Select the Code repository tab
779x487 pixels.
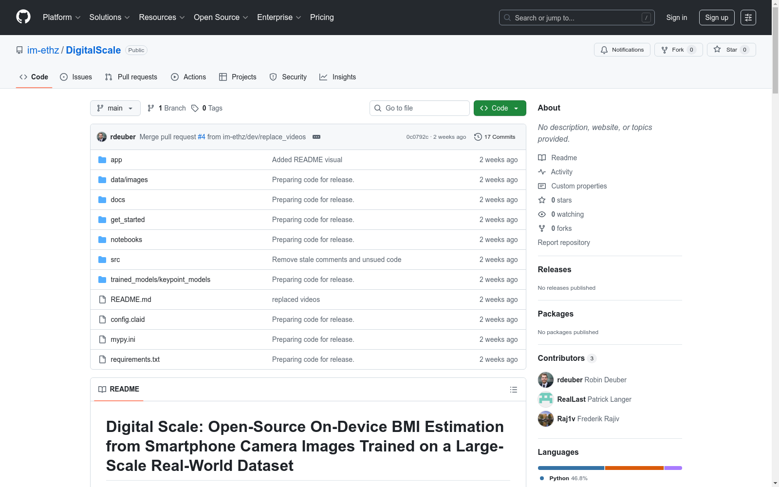(34, 77)
